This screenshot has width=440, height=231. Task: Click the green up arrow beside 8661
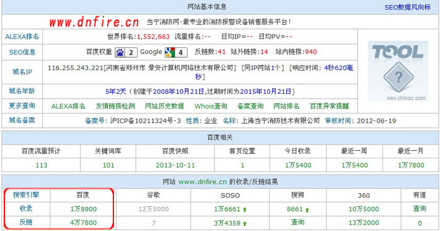(x=307, y=210)
